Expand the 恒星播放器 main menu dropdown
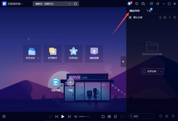 pyautogui.click(x=22, y=4)
